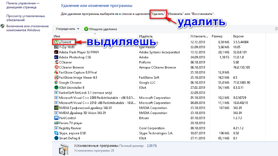
Task: Click the FastStone Image Viewer 6.5 icon
Action: point(56,77)
